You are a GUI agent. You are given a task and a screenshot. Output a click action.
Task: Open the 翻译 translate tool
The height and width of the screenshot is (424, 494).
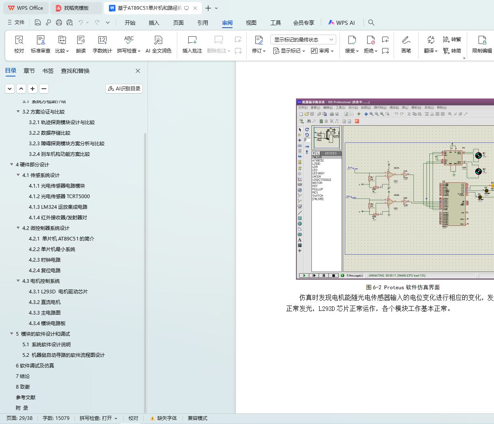pos(431,44)
